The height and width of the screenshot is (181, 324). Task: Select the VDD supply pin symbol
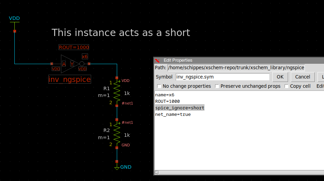click(x=14, y=22)
